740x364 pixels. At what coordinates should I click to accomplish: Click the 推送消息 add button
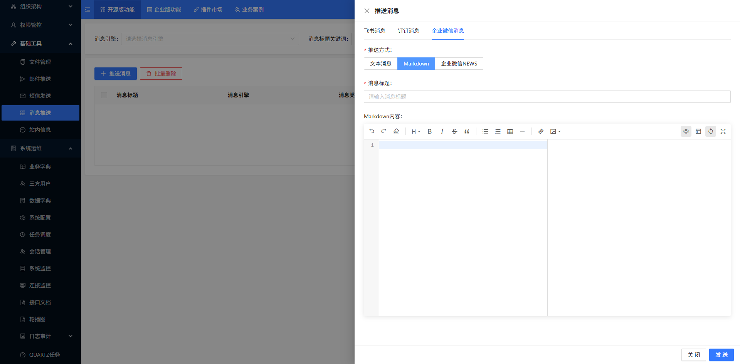(x=116, y=74)
